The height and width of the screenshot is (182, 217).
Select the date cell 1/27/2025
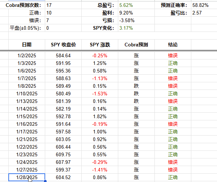click(27, 170)
